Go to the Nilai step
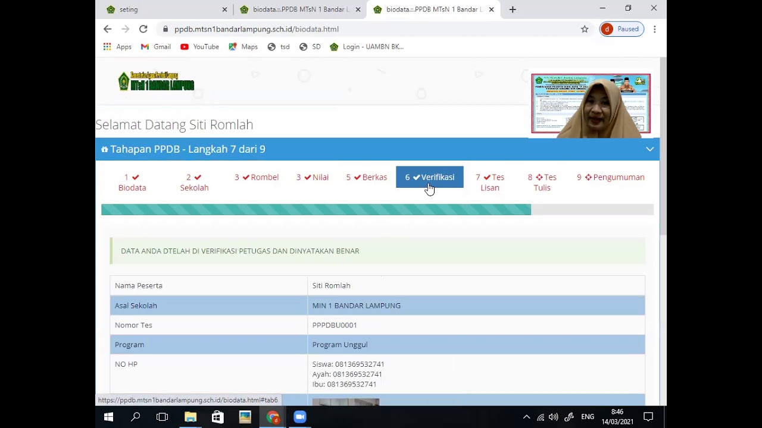The image size is (762, 428). [x=313, y=177]
